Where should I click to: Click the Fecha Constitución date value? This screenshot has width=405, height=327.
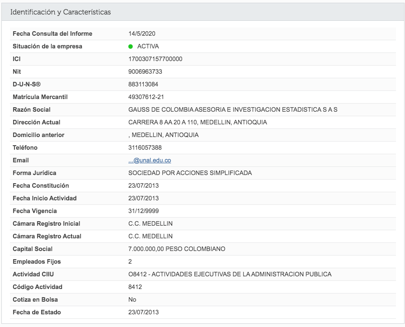click(x=143, y=185)
